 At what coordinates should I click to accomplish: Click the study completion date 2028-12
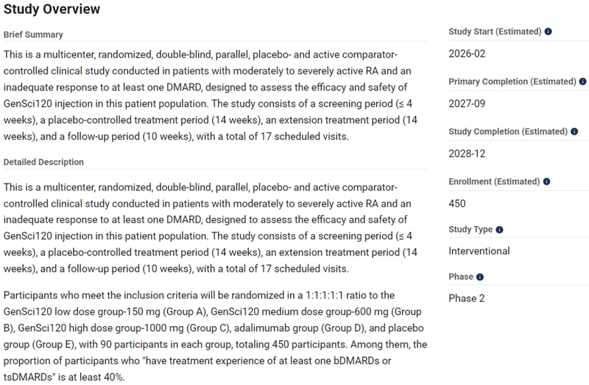coord(467,153)
